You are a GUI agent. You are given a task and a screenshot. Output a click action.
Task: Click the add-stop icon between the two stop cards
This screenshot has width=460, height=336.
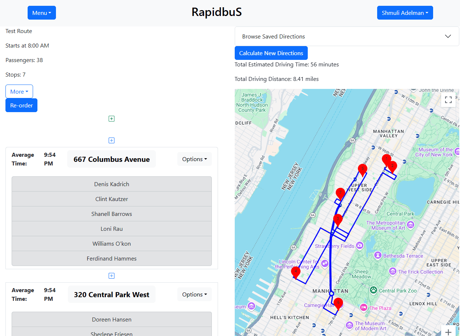(112, 276)
